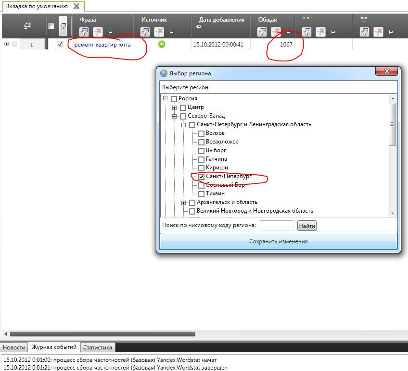
Task: Switch to the Новости tab
Action: pos(14,347)
